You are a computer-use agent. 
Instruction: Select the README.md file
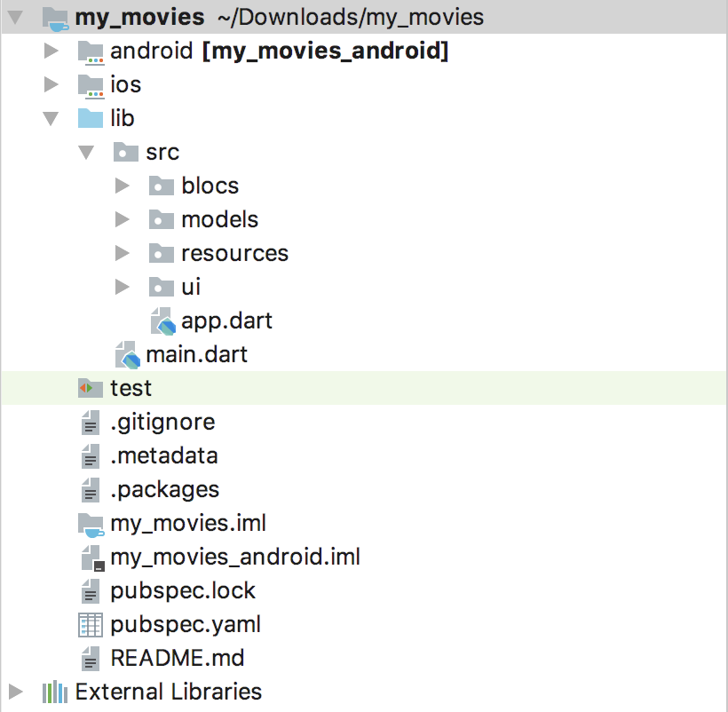tap(177, 659)
